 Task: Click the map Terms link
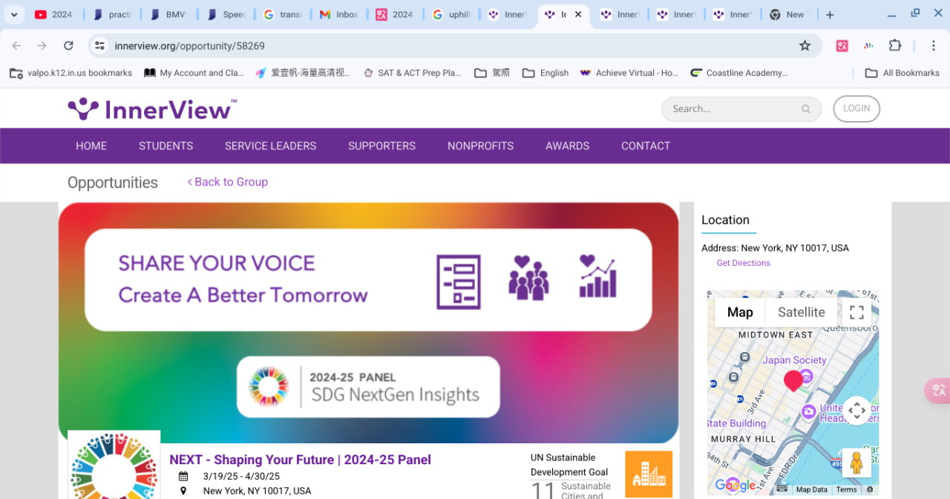(x=846, y=489)
